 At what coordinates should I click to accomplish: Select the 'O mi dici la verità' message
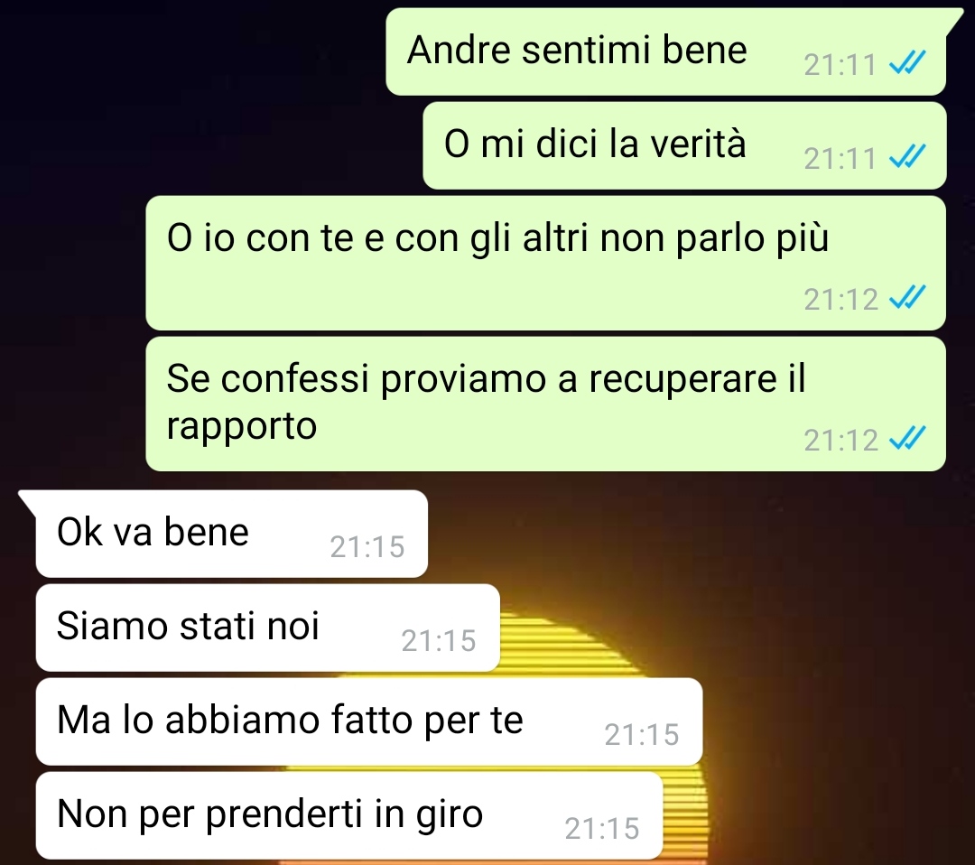pyautogui.click(x=684, y=145)
